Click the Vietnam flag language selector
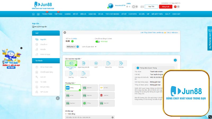 (x=175, y=7)
